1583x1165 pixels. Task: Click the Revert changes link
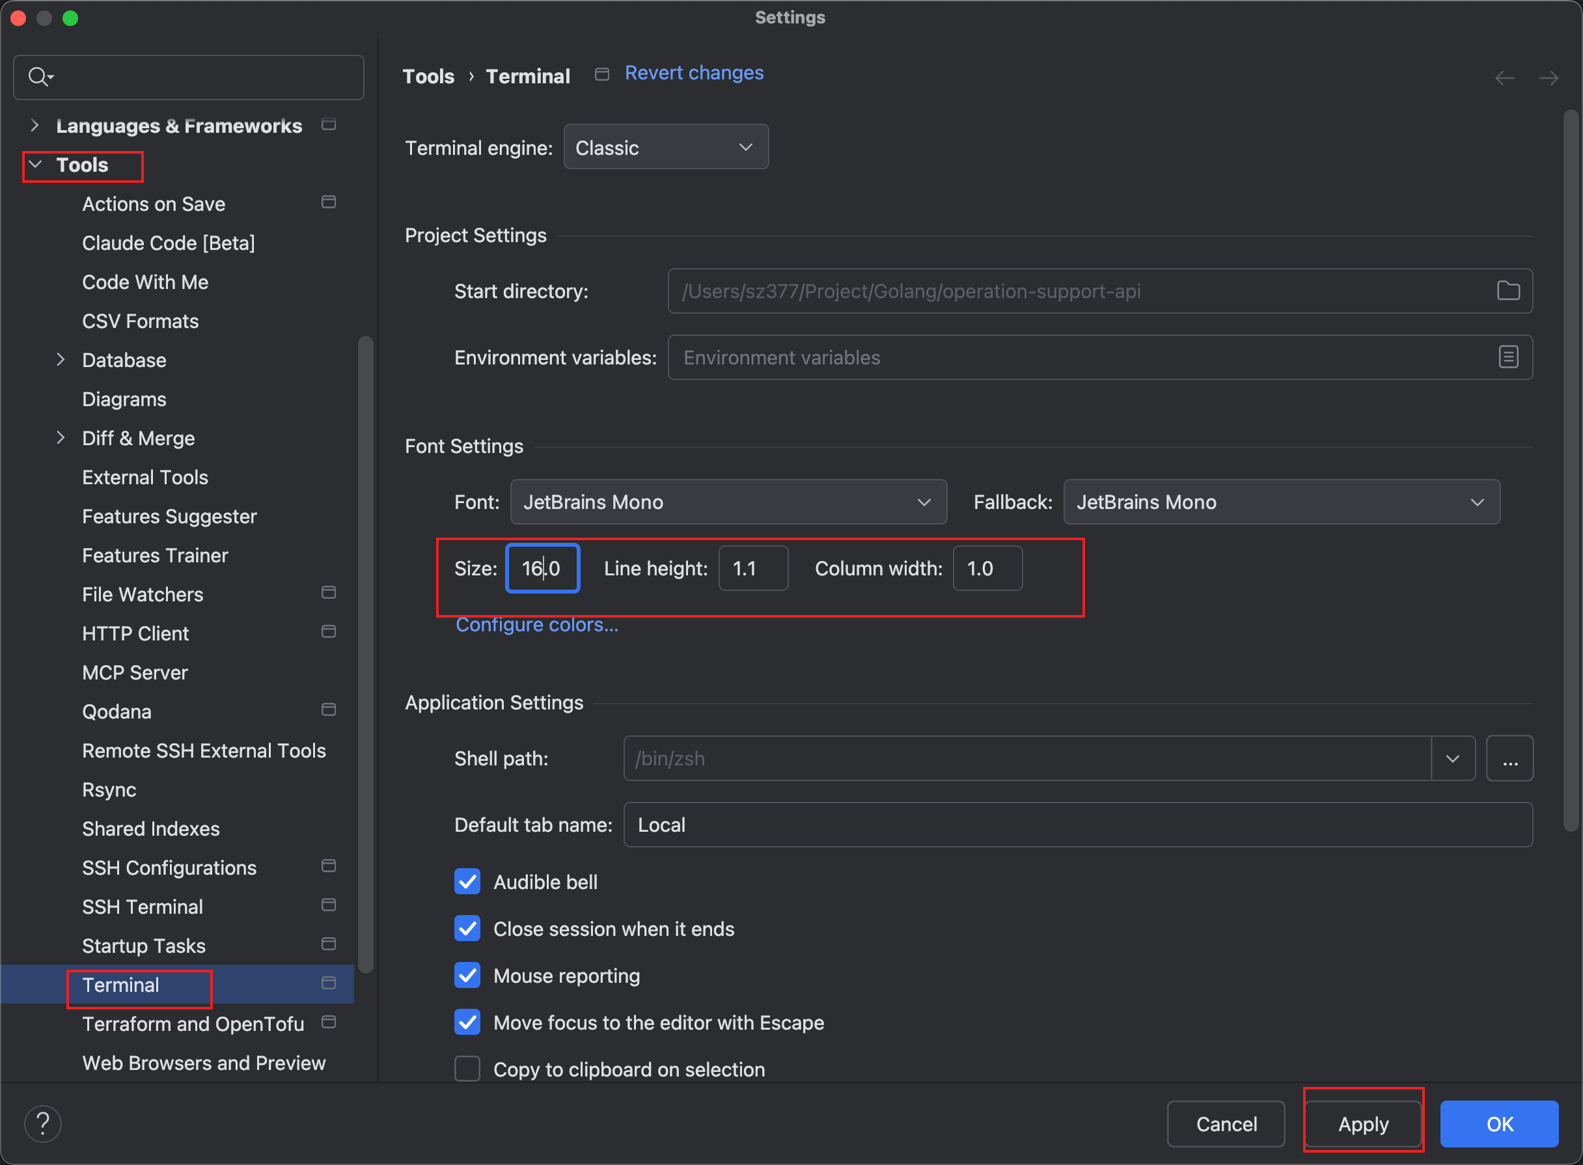693,73
